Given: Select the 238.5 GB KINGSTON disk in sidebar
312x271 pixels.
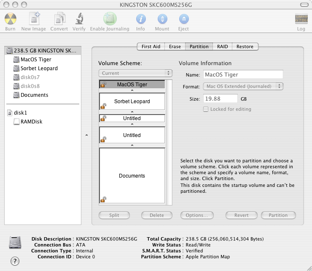Looking at the screenshot, I should click(x=43, y=51).
